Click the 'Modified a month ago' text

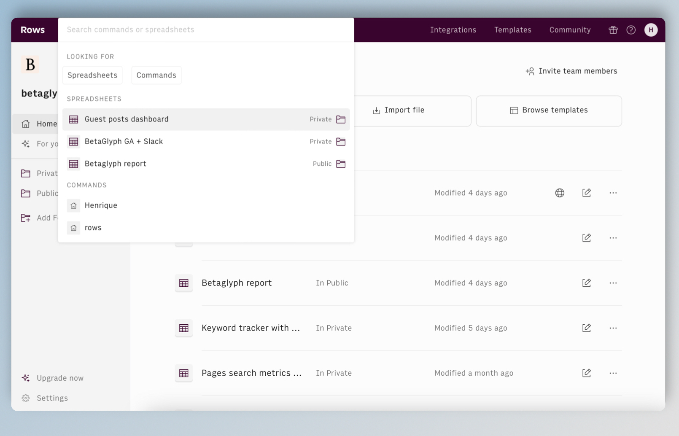tap(474, 373)
